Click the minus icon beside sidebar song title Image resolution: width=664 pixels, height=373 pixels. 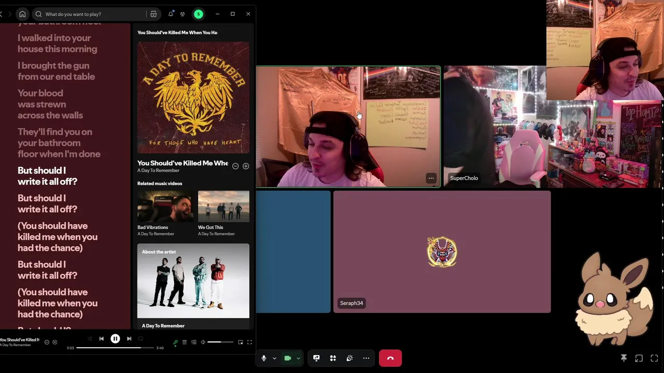(x=236, y=166)
